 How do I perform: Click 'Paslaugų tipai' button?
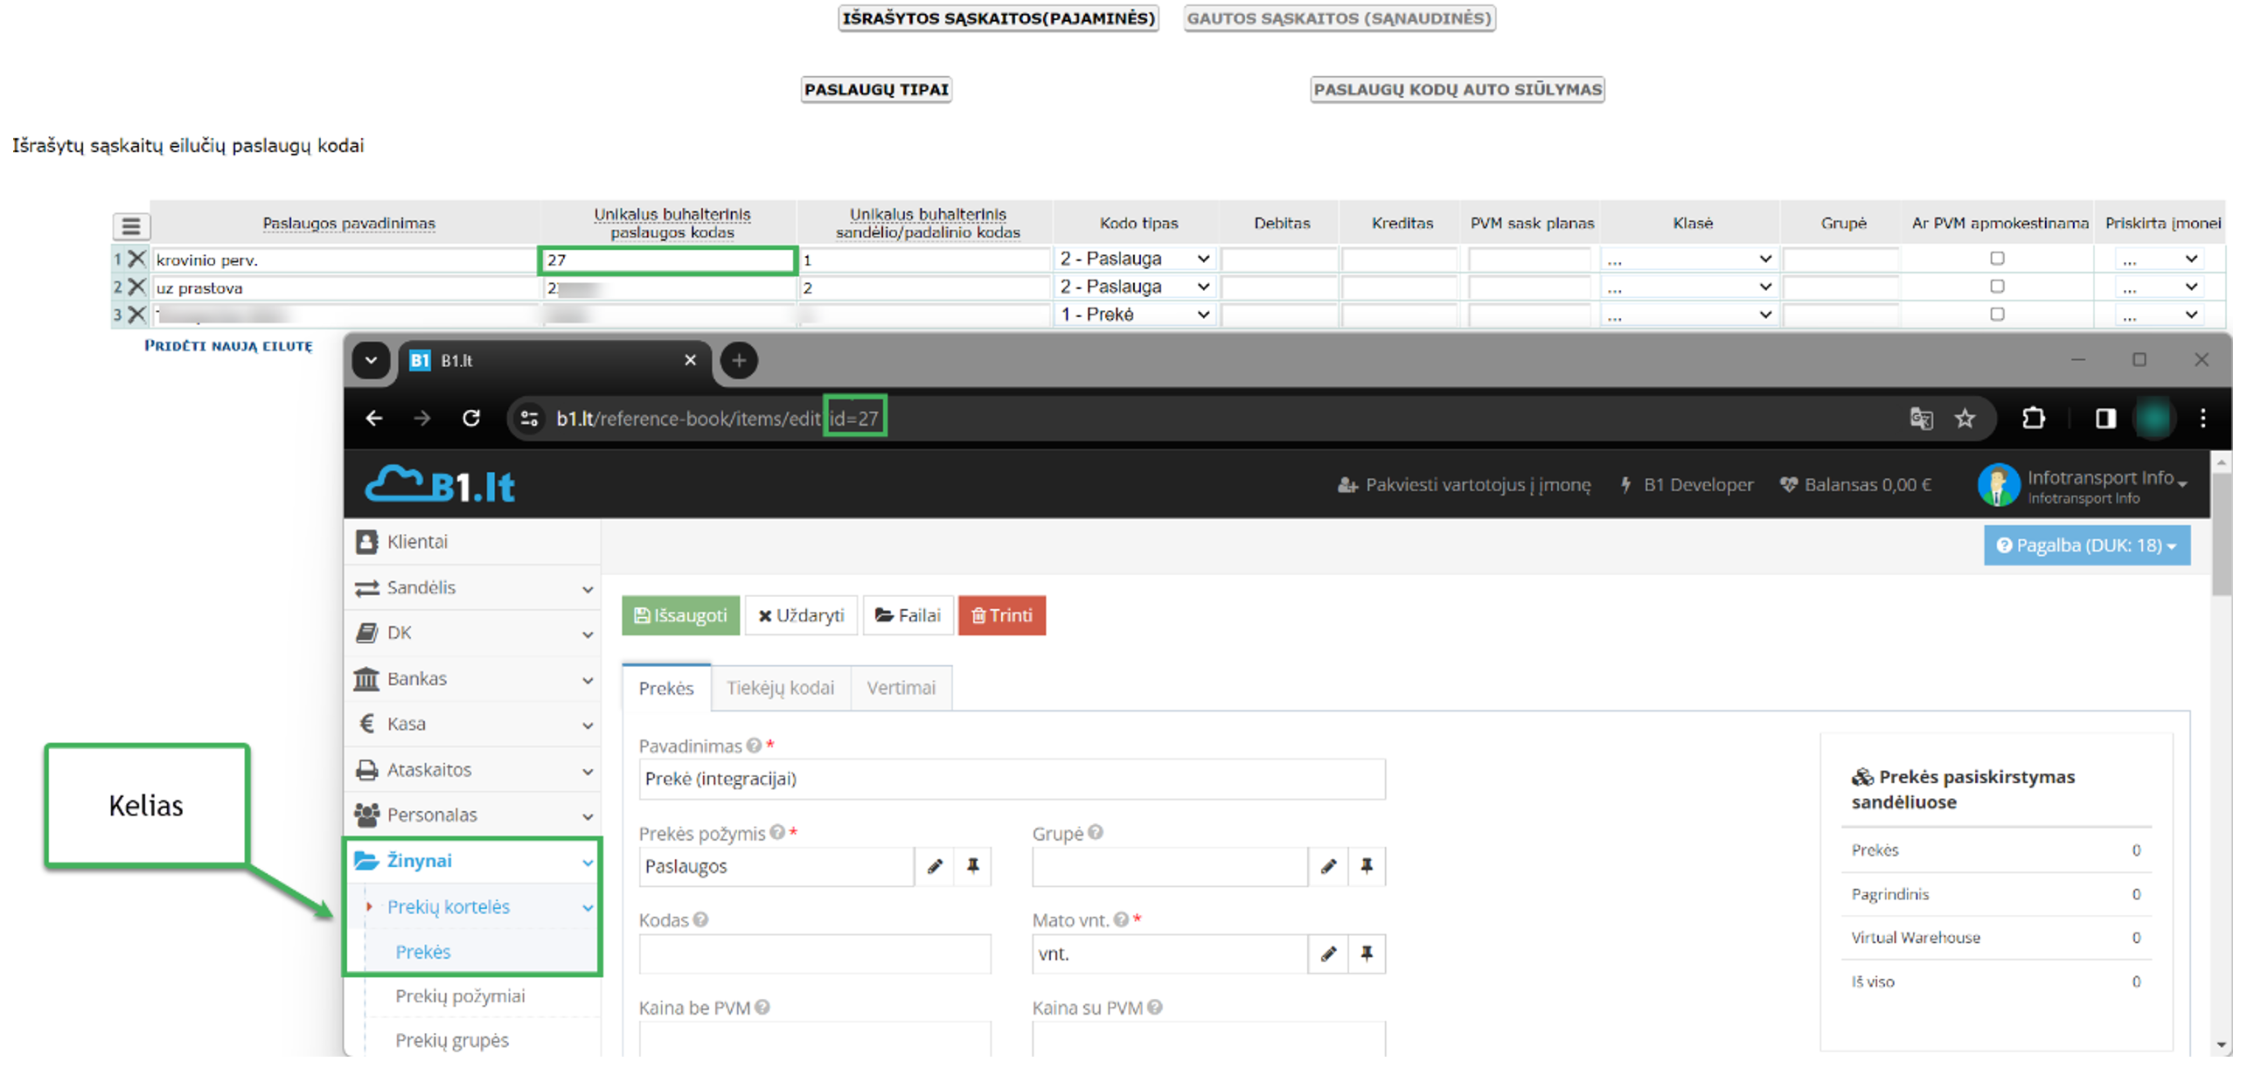878,90
